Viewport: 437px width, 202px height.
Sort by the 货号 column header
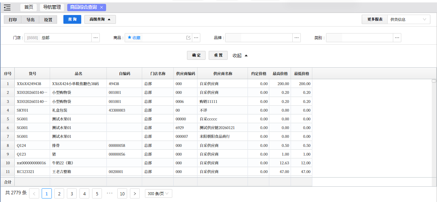[32, 74]
